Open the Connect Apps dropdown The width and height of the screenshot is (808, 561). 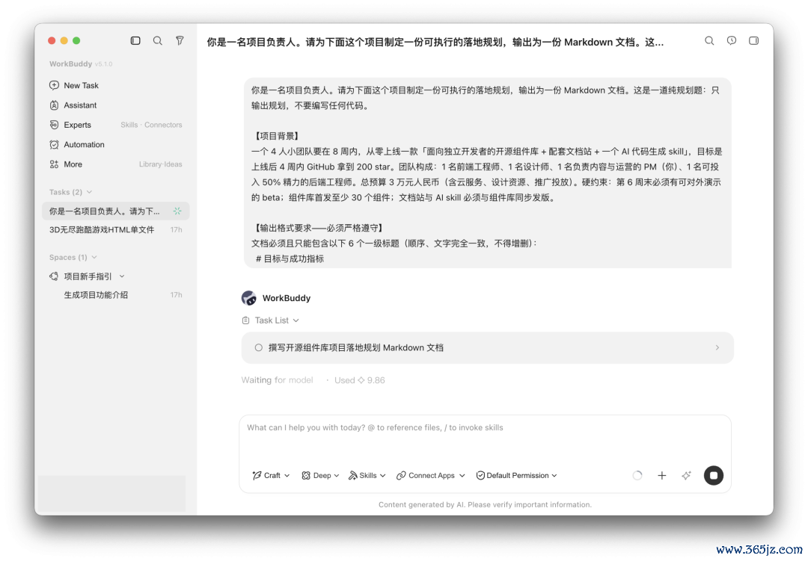tap(430, 476)
